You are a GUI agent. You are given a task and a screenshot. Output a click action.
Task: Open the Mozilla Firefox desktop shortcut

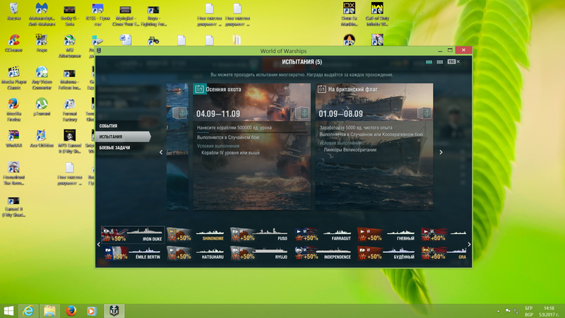[x=13, y=110]
